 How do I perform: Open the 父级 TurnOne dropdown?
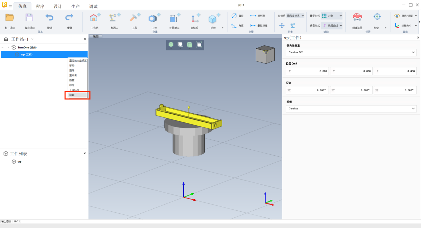(x=351, y=109)
